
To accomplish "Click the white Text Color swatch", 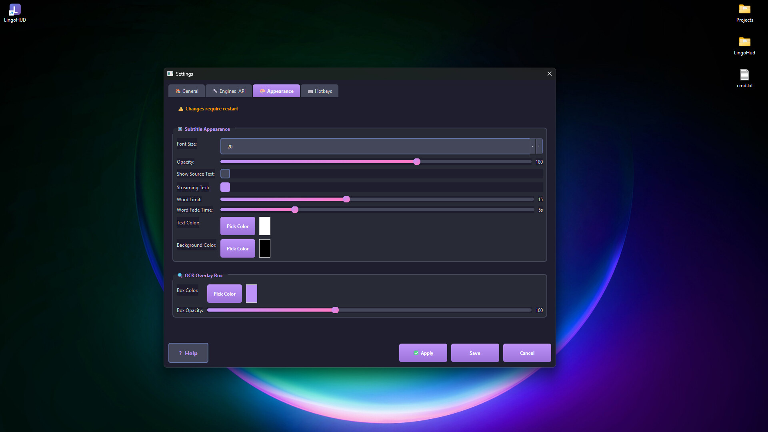I will [264, 226].
